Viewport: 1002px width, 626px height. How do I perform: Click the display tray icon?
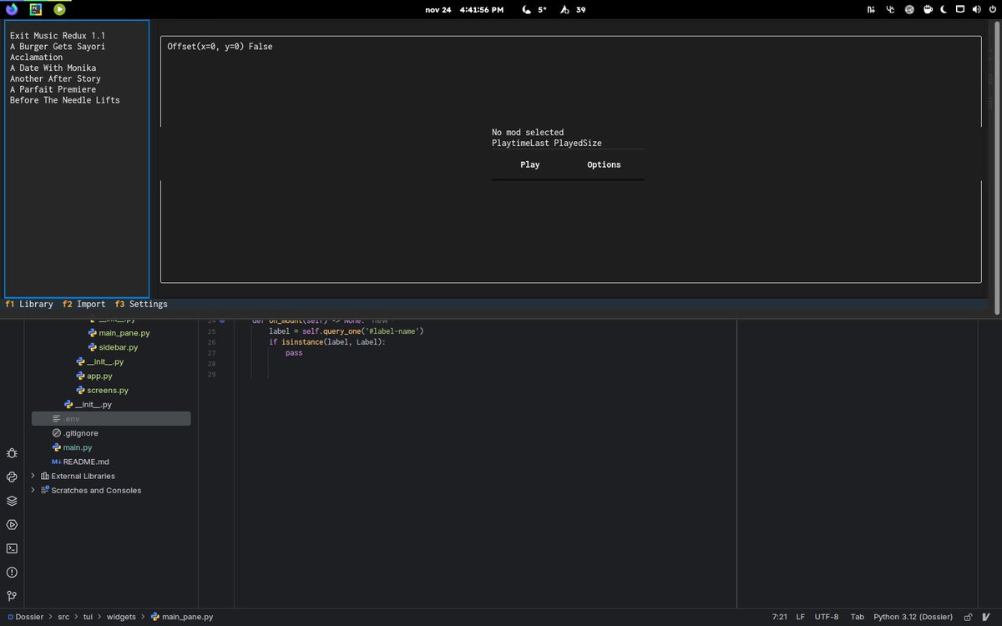pyautogui.click(x=959, y=10)
